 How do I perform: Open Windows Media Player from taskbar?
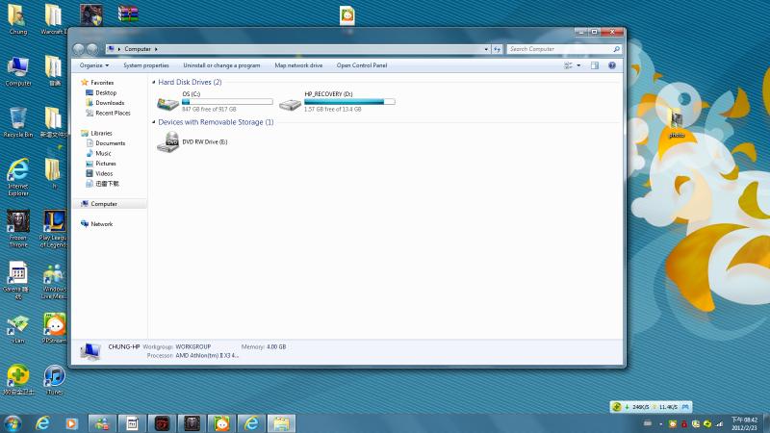click(x=71, y=423)
